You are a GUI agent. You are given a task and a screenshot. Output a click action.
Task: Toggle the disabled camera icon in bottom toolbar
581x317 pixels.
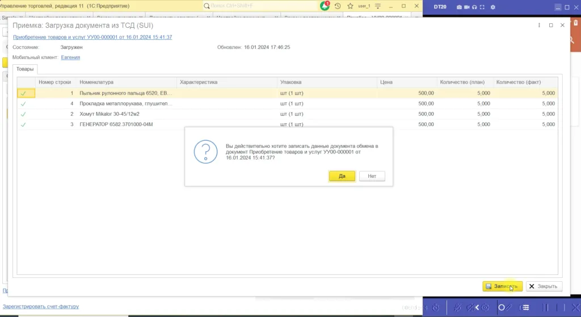coord(471,307)
